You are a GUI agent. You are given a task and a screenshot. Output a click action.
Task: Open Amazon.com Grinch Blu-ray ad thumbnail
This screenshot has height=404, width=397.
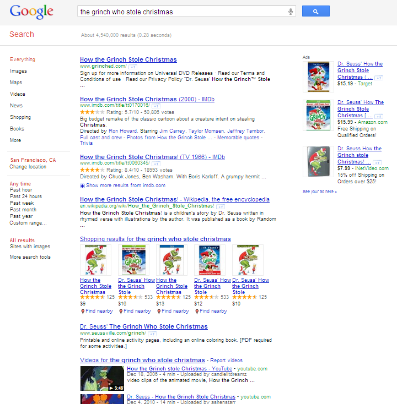(x=318, y=115)
